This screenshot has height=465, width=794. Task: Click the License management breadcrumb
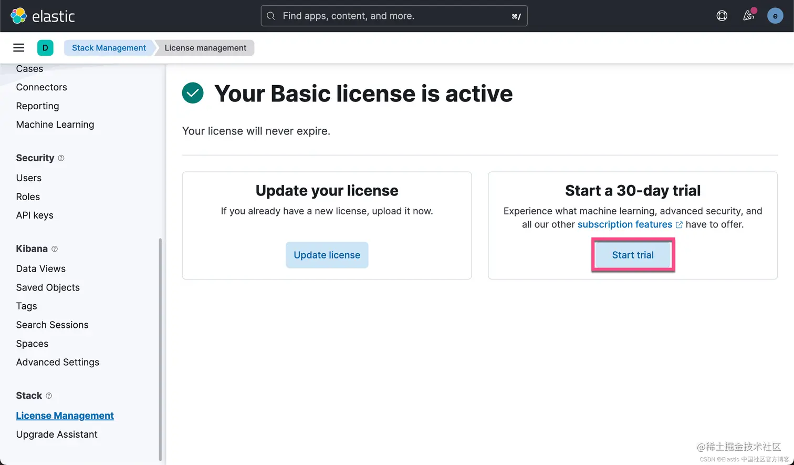tap(205, 48)
